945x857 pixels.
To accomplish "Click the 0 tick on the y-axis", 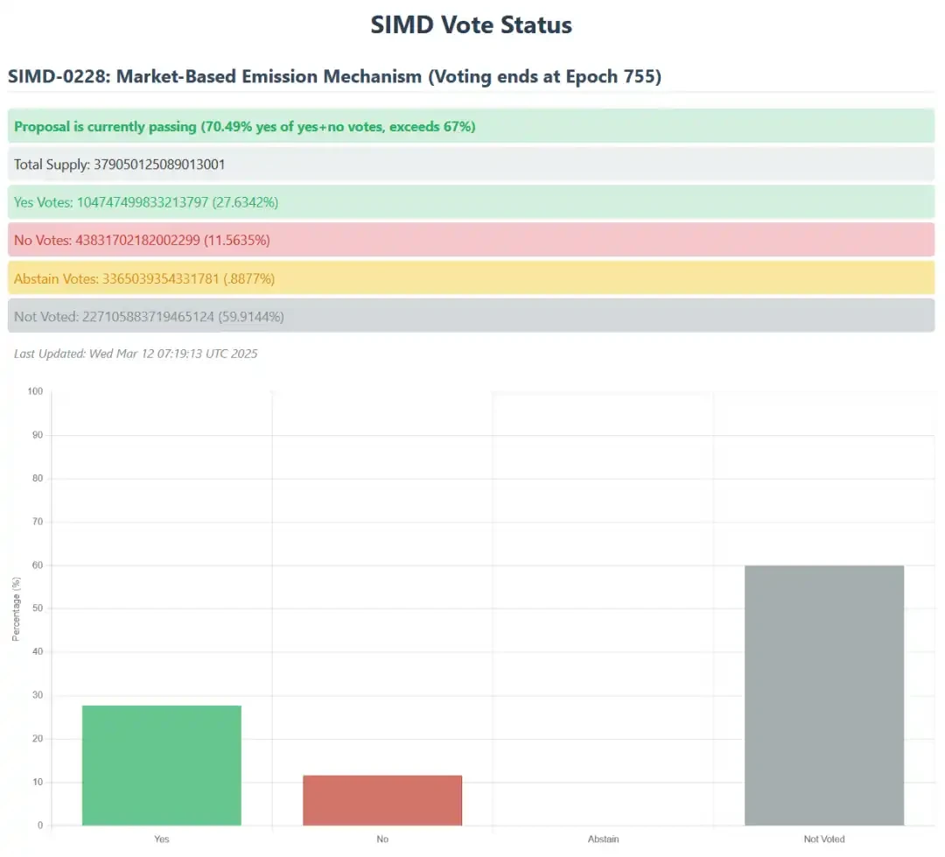I will 40,825.
